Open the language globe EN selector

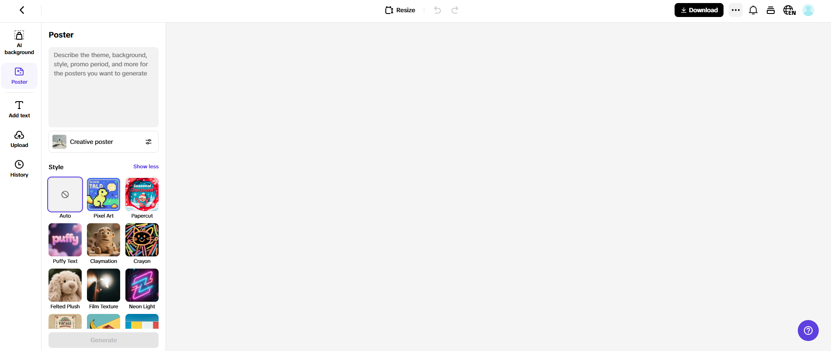pyautogui.click(x=789, y=10)
